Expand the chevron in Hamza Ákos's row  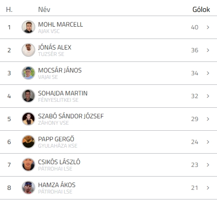208,188
